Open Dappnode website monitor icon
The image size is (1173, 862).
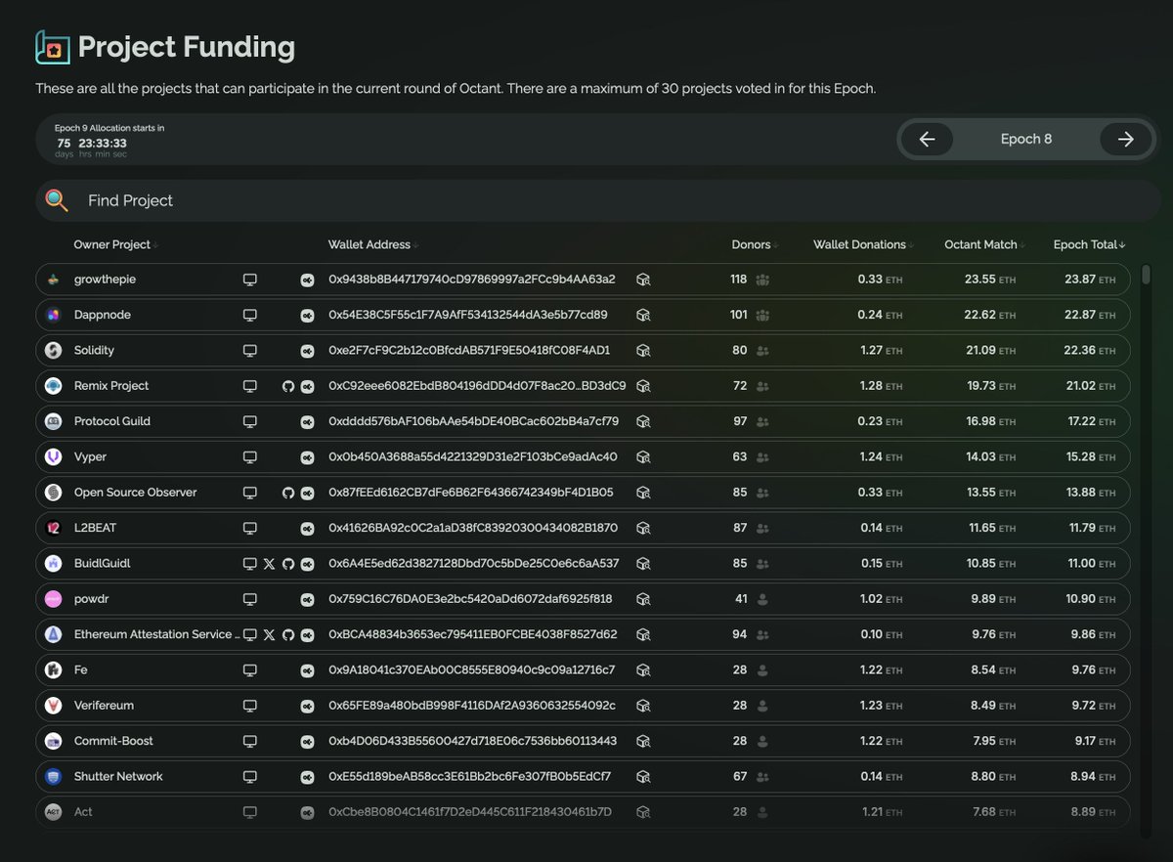(x=250, y=315)
